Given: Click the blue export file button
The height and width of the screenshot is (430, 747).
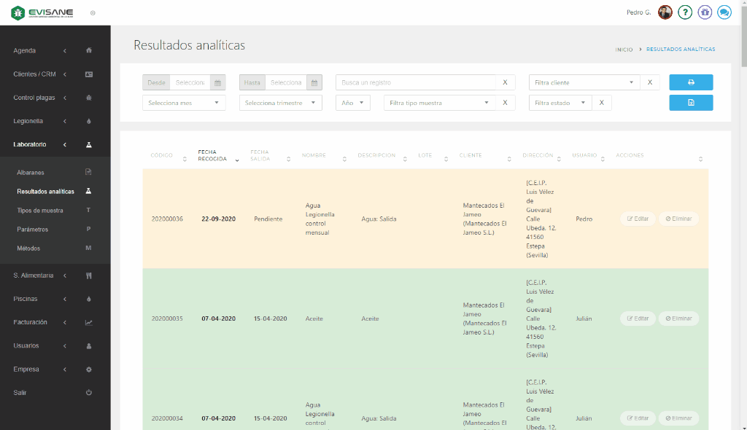Looking at the screenshot, I should 691,103.
